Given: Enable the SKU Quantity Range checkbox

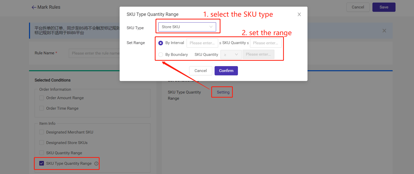Looking at the screenshot, I should pyautogui.click(x=42, y=153).
